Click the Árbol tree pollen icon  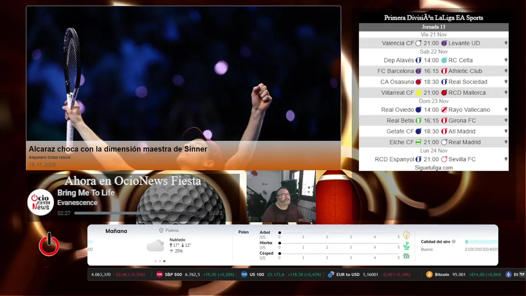406,235
